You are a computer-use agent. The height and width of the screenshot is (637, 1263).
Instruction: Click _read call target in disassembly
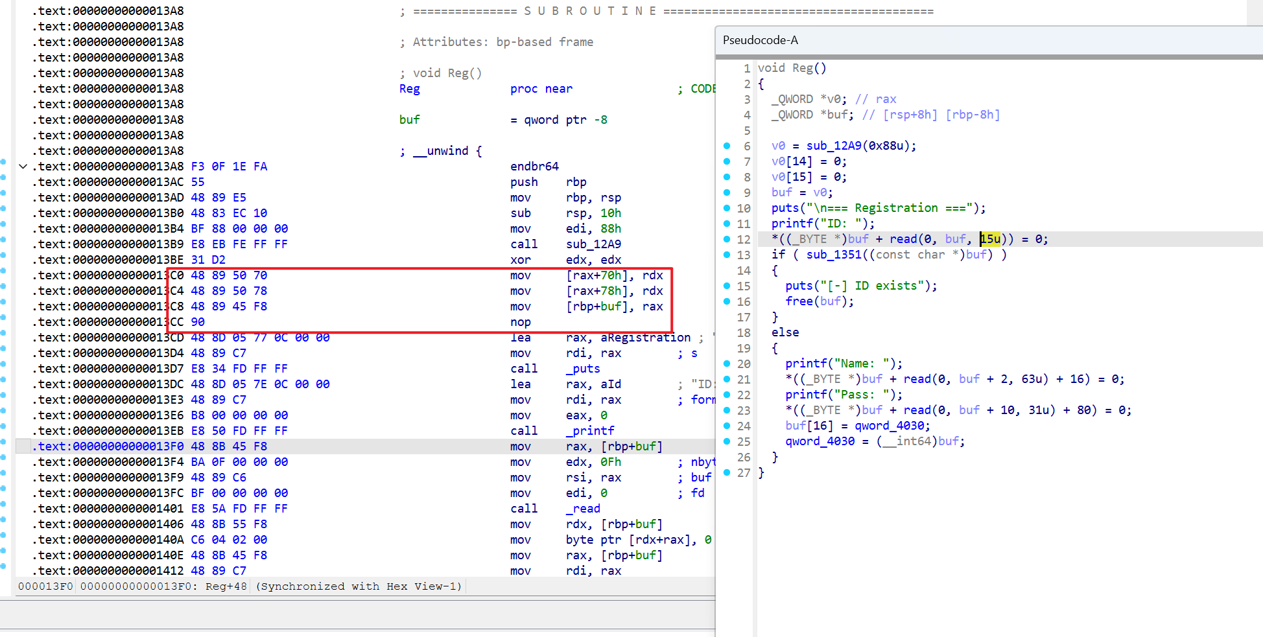(583, 509)
